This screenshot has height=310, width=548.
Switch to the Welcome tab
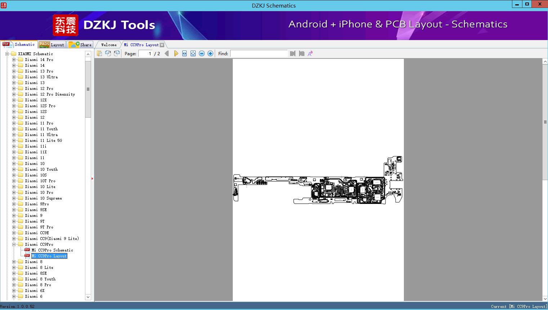coord(109,45)
